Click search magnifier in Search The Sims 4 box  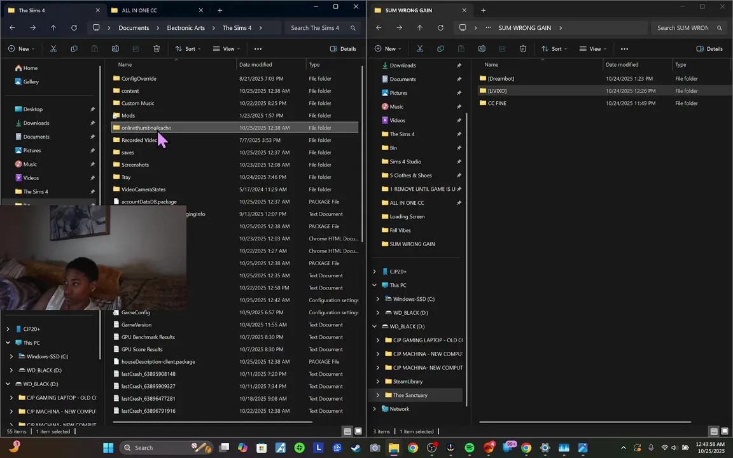353,28
